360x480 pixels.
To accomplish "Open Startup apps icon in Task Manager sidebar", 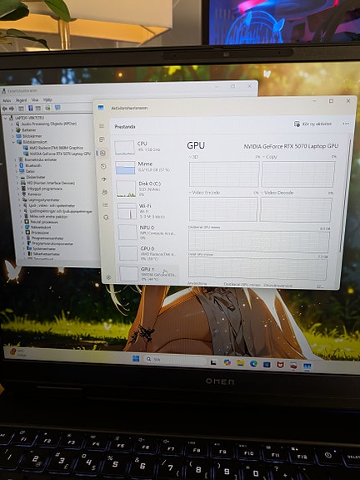I will click(x=104, y=179).
